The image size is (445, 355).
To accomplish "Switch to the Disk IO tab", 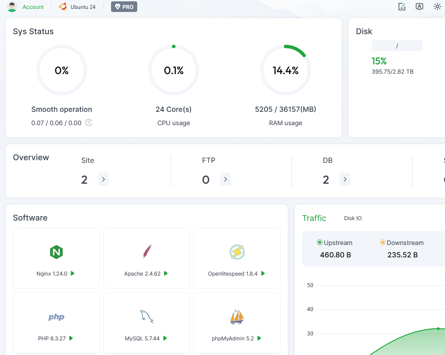I will coord(353,218).
